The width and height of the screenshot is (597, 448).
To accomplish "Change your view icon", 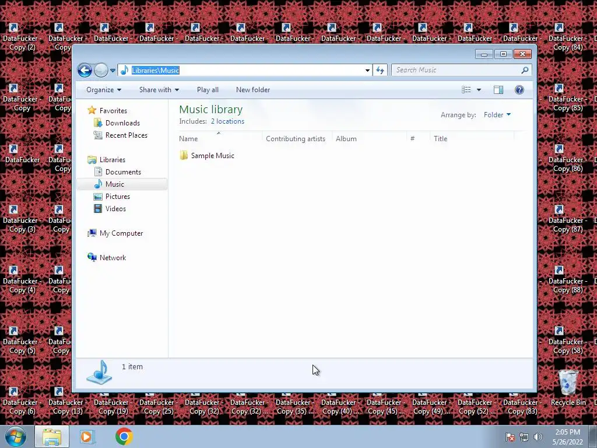I will point(466,90).
